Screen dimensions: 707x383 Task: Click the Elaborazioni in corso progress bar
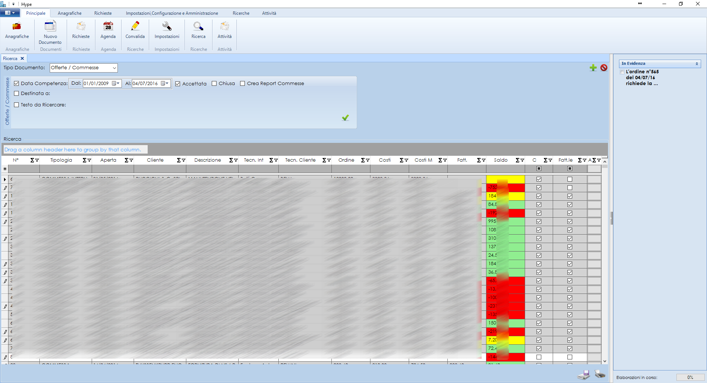[x=690, y=377]
